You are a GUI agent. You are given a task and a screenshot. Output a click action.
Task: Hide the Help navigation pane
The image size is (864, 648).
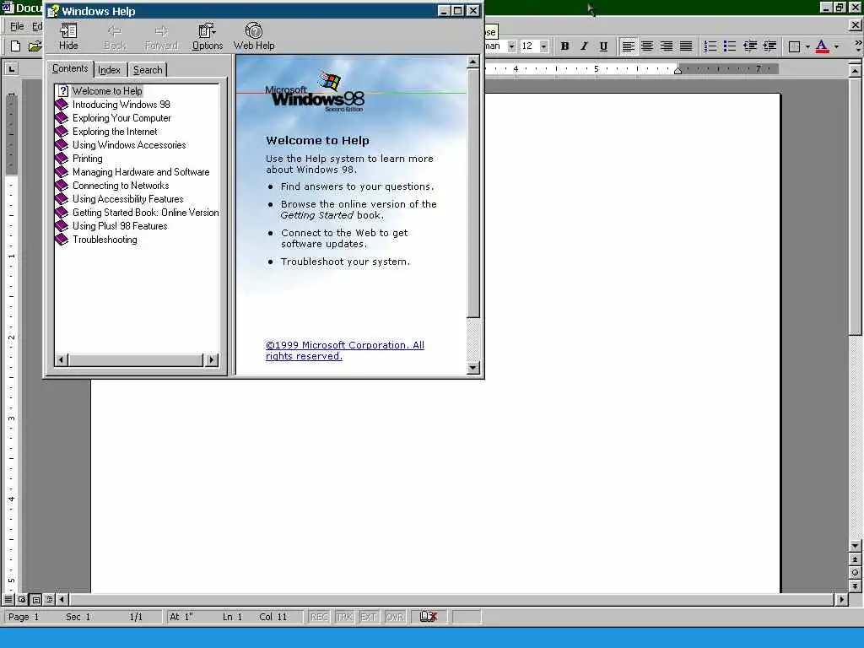[x=68, y=37]
